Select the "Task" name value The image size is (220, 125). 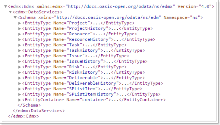(x=74, y=45)
